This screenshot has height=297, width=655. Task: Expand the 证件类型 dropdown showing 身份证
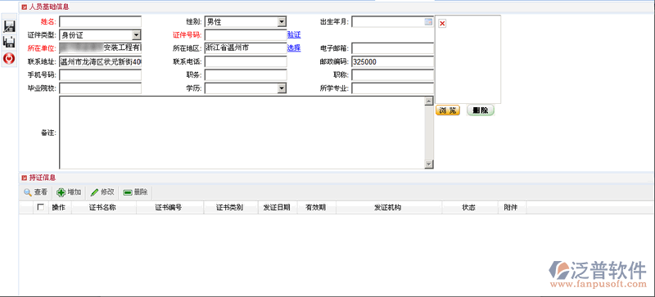(x=100, y=35)
